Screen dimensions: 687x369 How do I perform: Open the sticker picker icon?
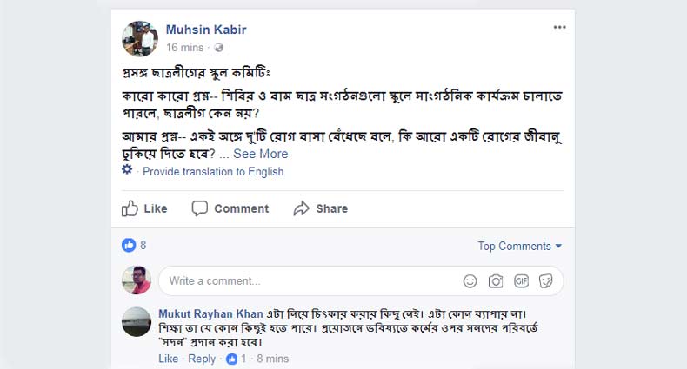546,280
